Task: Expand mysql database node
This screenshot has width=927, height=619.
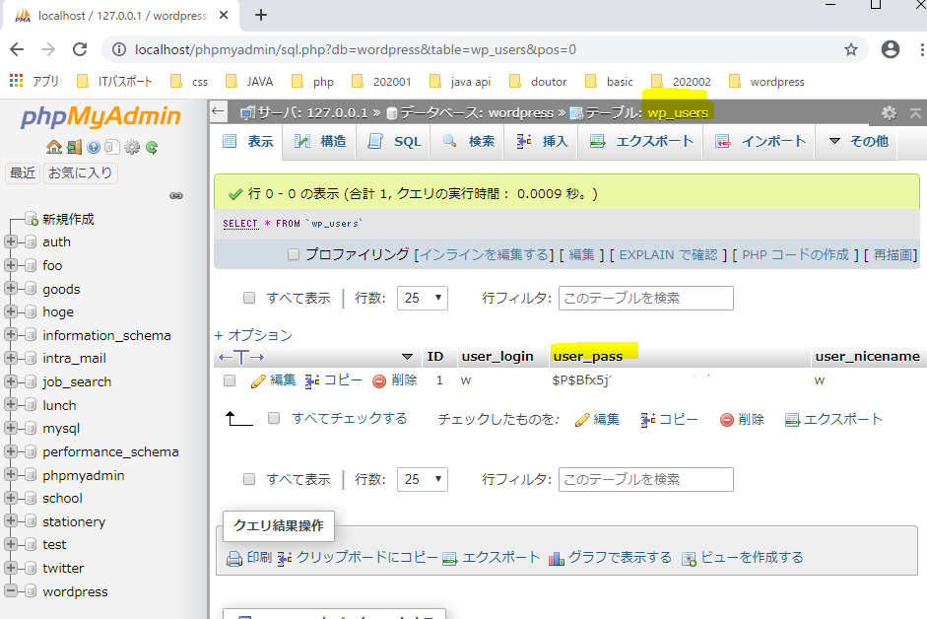Action: coord(10,428)
